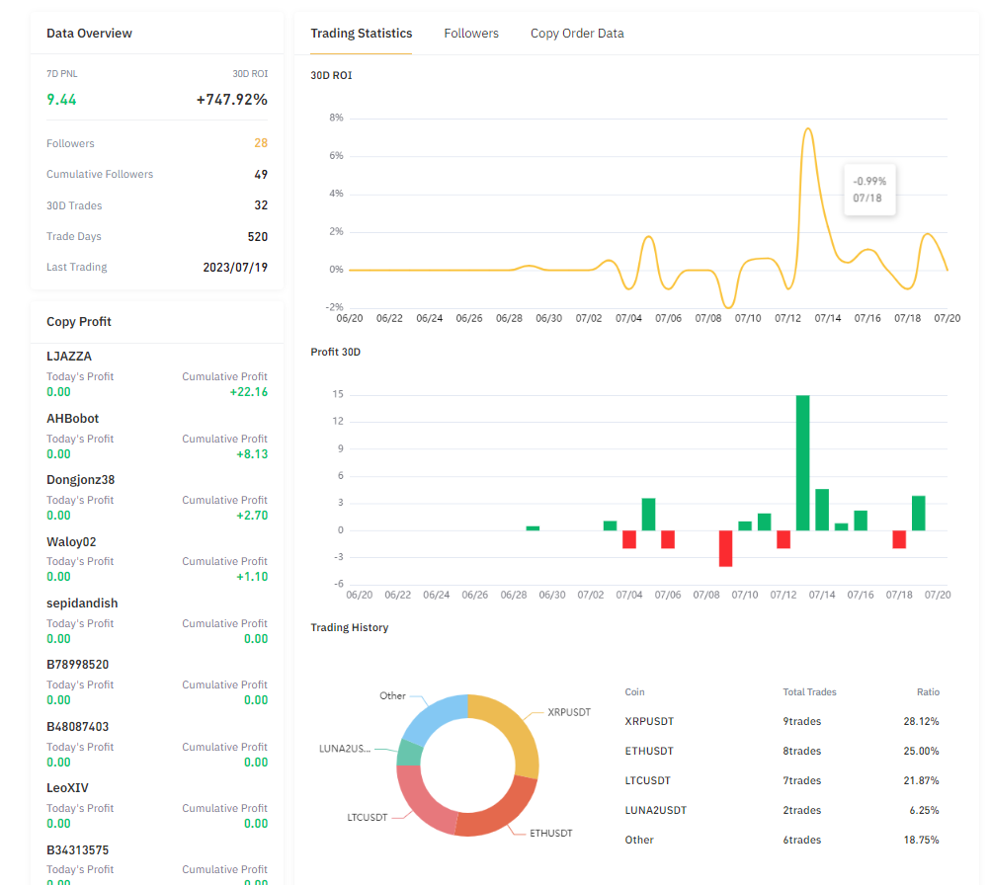Select sepidandish follower name

82,603
